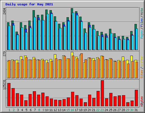
Task: Click day label '16' on x-axis
Action: pos(72,110)
